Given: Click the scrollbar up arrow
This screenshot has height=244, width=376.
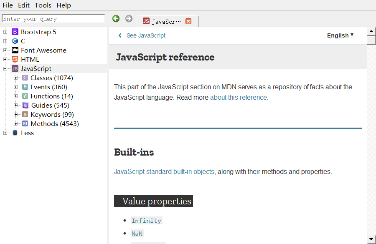Looking at the screenshot, I should pos(371,31).
